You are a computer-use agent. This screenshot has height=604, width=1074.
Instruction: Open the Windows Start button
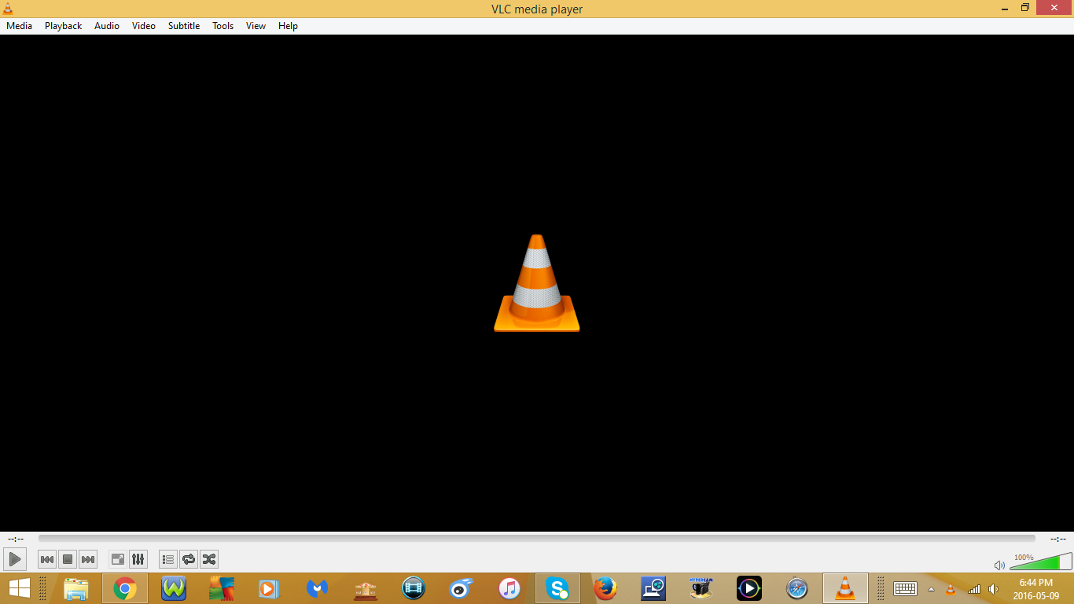(x=19, y=588)
